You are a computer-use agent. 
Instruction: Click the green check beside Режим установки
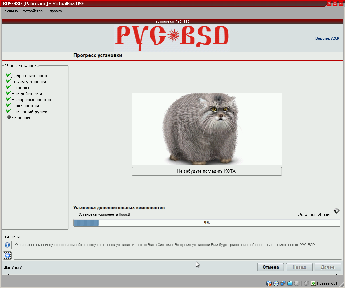(8, 81)
